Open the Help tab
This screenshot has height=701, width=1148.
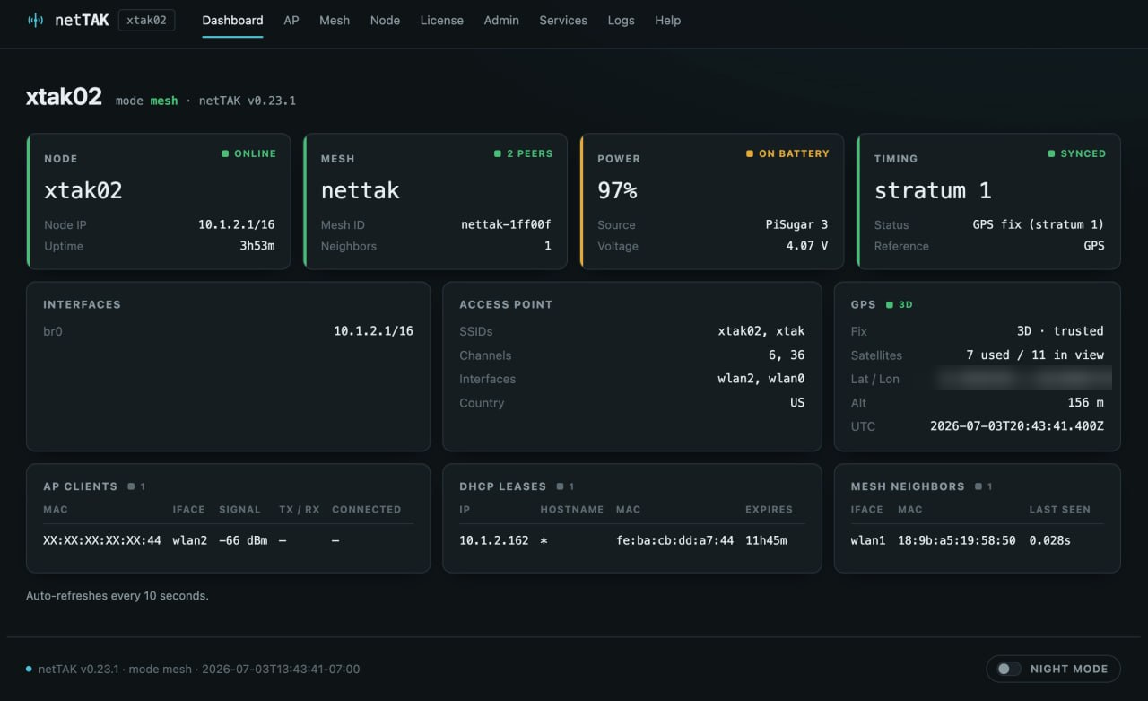667,20
